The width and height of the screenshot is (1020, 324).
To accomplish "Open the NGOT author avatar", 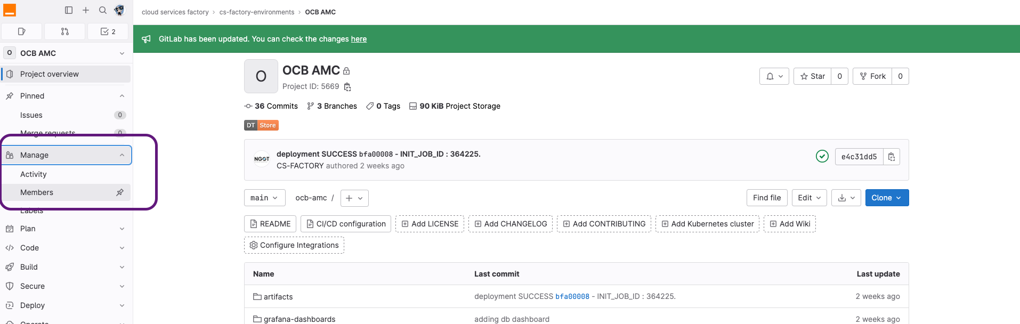I will [262, 159].
